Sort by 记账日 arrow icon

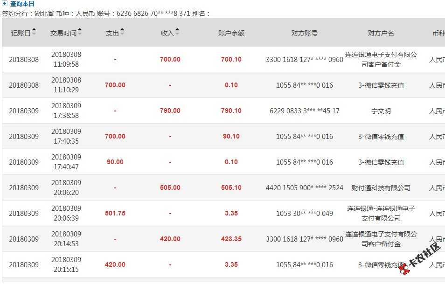pyautogui.click(x=34, y=32)
